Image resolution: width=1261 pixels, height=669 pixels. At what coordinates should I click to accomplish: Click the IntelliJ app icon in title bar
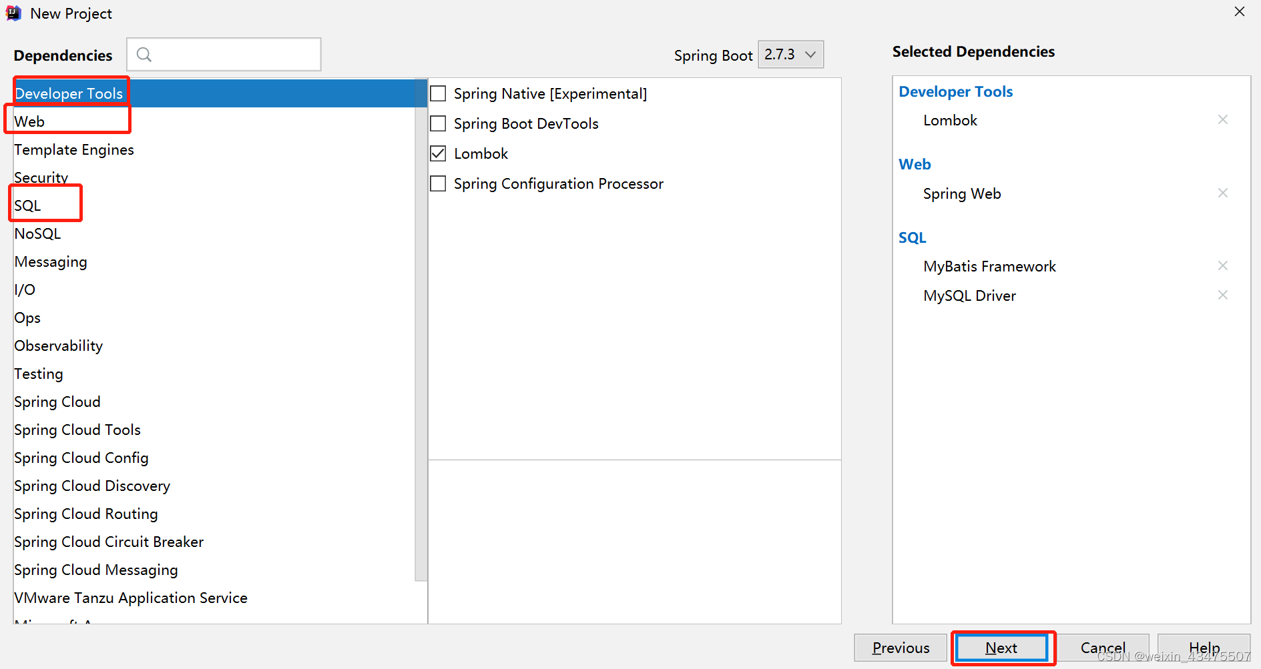pyautogui.click(x=13, y=13)
